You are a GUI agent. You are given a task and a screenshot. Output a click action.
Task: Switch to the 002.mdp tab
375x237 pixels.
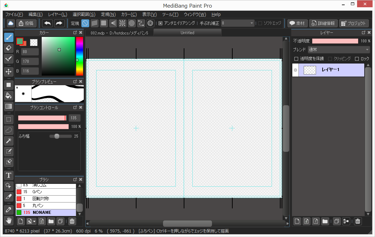[x=119, y=33]
